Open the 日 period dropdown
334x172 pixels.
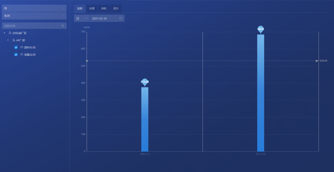[82, 18]
